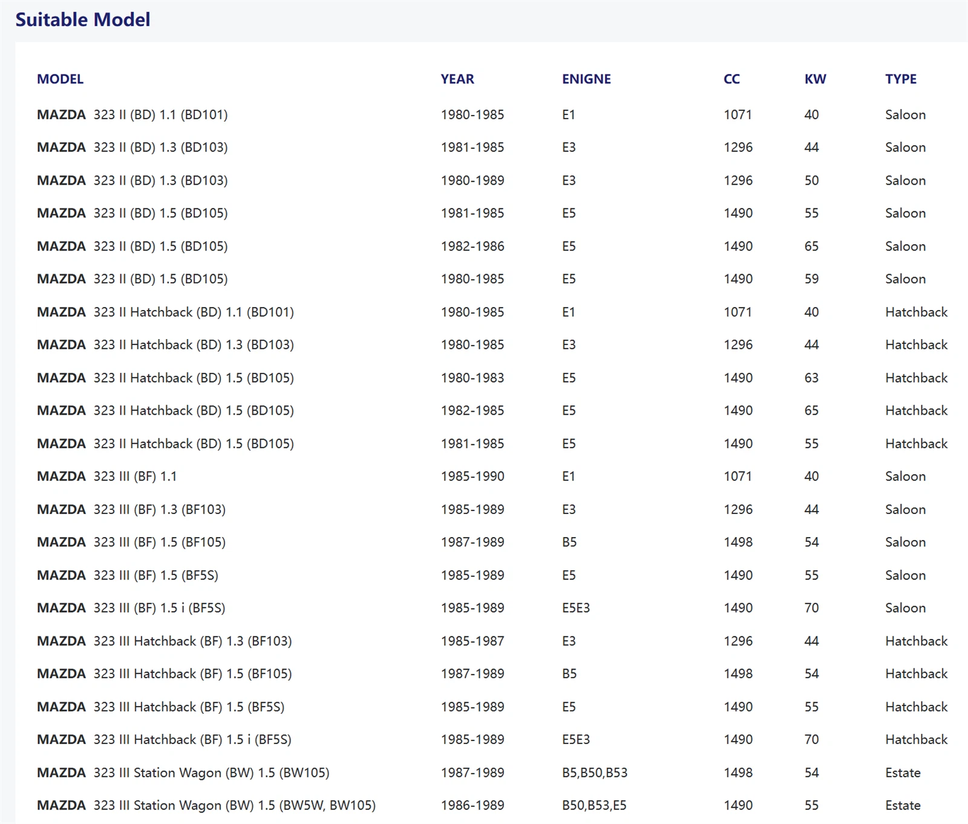Screen dimensions: 968x824
Task: Click CC '1498' in BF105 Saloon row
Action: [x=738, y=542]
